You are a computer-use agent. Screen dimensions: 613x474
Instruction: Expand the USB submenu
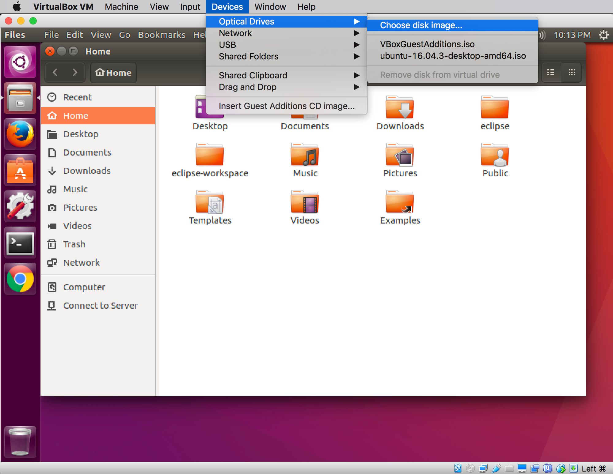pos(287,45)
